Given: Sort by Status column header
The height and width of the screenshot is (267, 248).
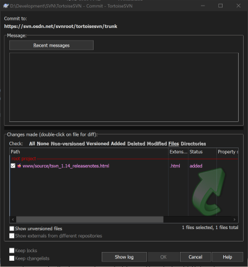Looking at the screenshot, I should 202,152.
